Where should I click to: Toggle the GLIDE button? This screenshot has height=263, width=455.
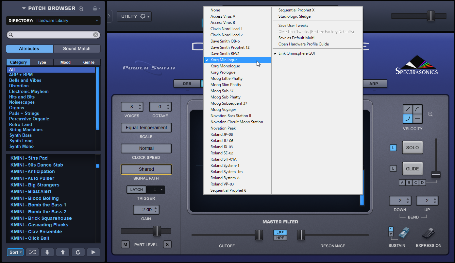413,169
